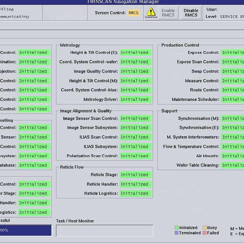
Task: Click ILIAS Subsystem Initialized status
Action: [135, 147]
